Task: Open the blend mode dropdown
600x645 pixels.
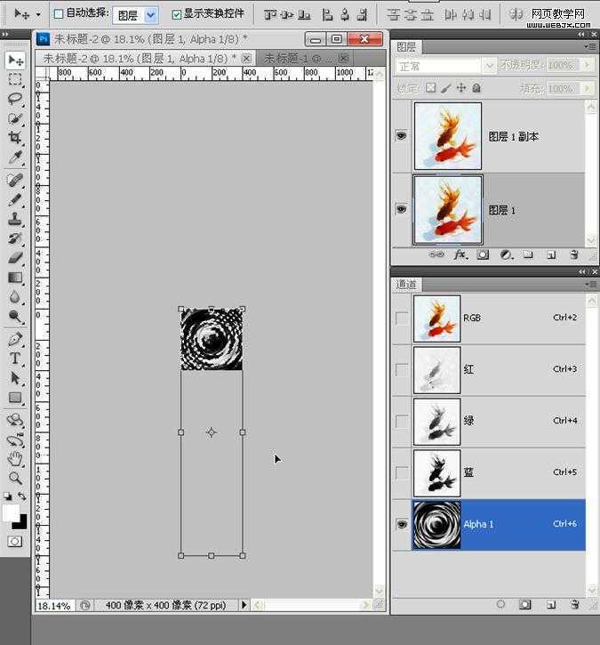Action: click(x=489, y=66)
